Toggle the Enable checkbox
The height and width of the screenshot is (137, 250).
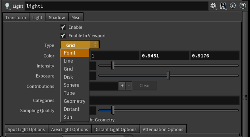click(x=63, y=27)
